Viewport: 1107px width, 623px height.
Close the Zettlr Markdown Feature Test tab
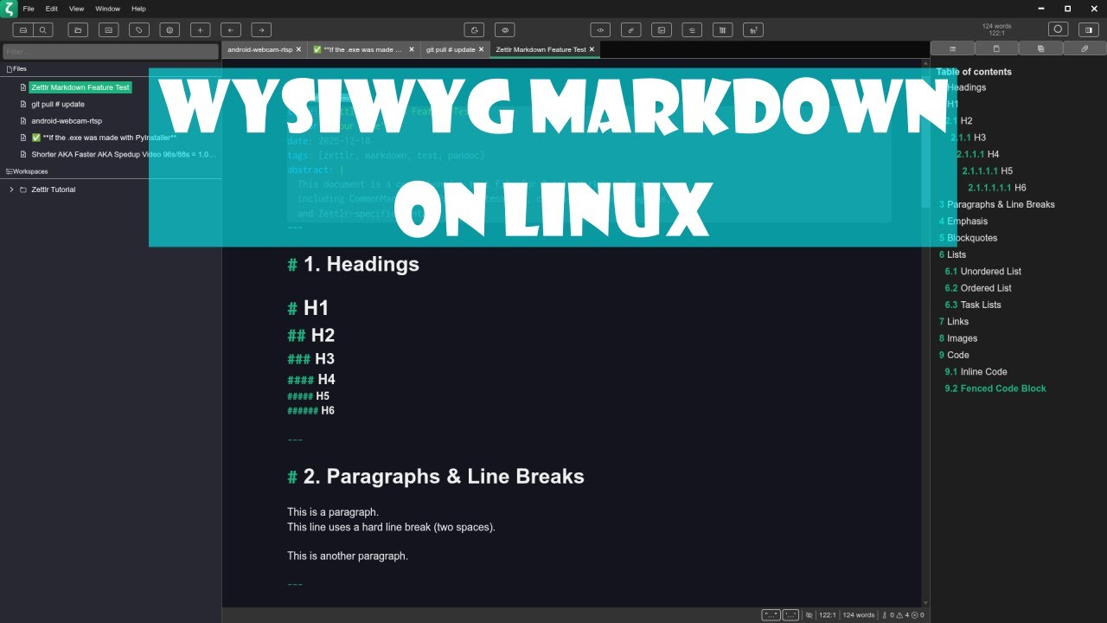(592, 49)
